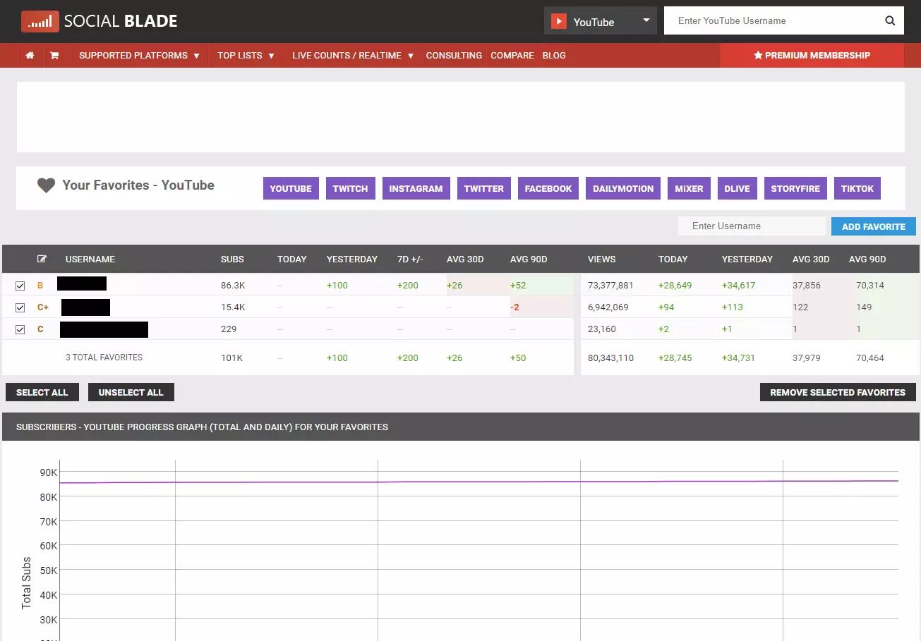Open the Blog link
Viewport: 921px width, 641px height.
coord(554,56)
